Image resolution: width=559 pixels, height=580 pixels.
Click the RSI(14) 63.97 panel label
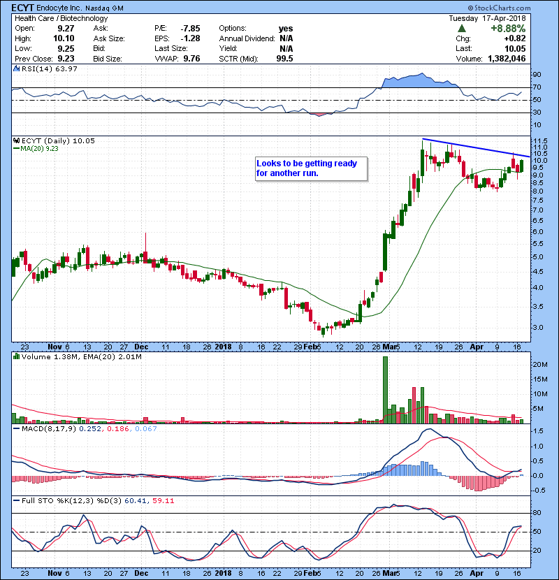[x=50, y=68]
